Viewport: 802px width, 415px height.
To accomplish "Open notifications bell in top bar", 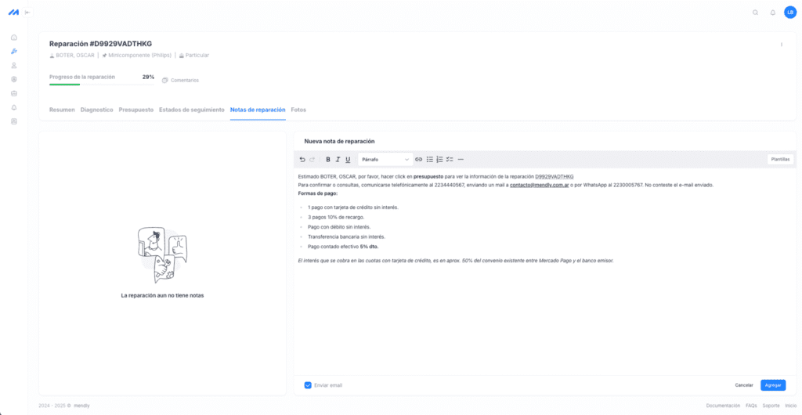I will tap(773, 13).
